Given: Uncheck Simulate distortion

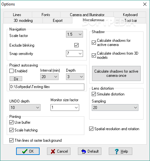Looking at the screenshot, I should coord(94,94).
